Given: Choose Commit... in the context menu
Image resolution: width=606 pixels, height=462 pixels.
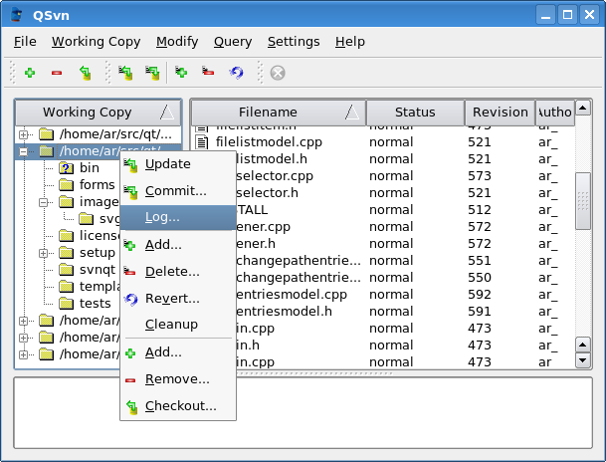Looking at the screenshot, I should 178,191.
